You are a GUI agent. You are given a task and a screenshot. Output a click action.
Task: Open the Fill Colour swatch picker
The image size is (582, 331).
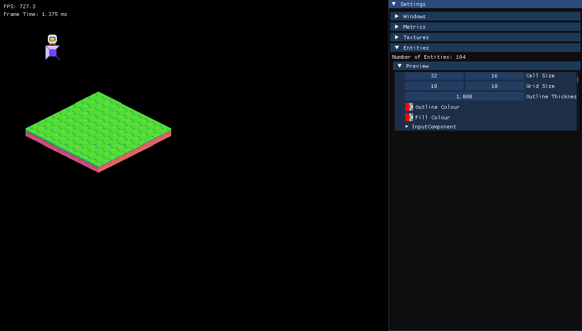point(409,117)
